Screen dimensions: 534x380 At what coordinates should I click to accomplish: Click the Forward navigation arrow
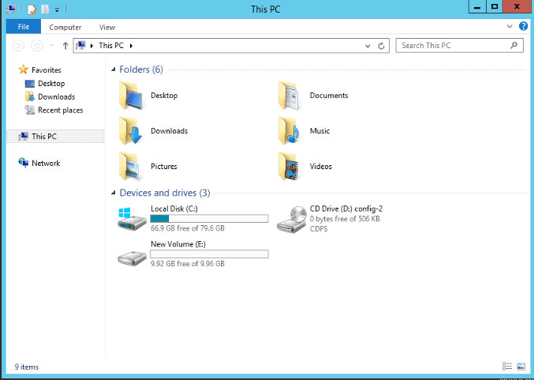(x=37, y=46)
